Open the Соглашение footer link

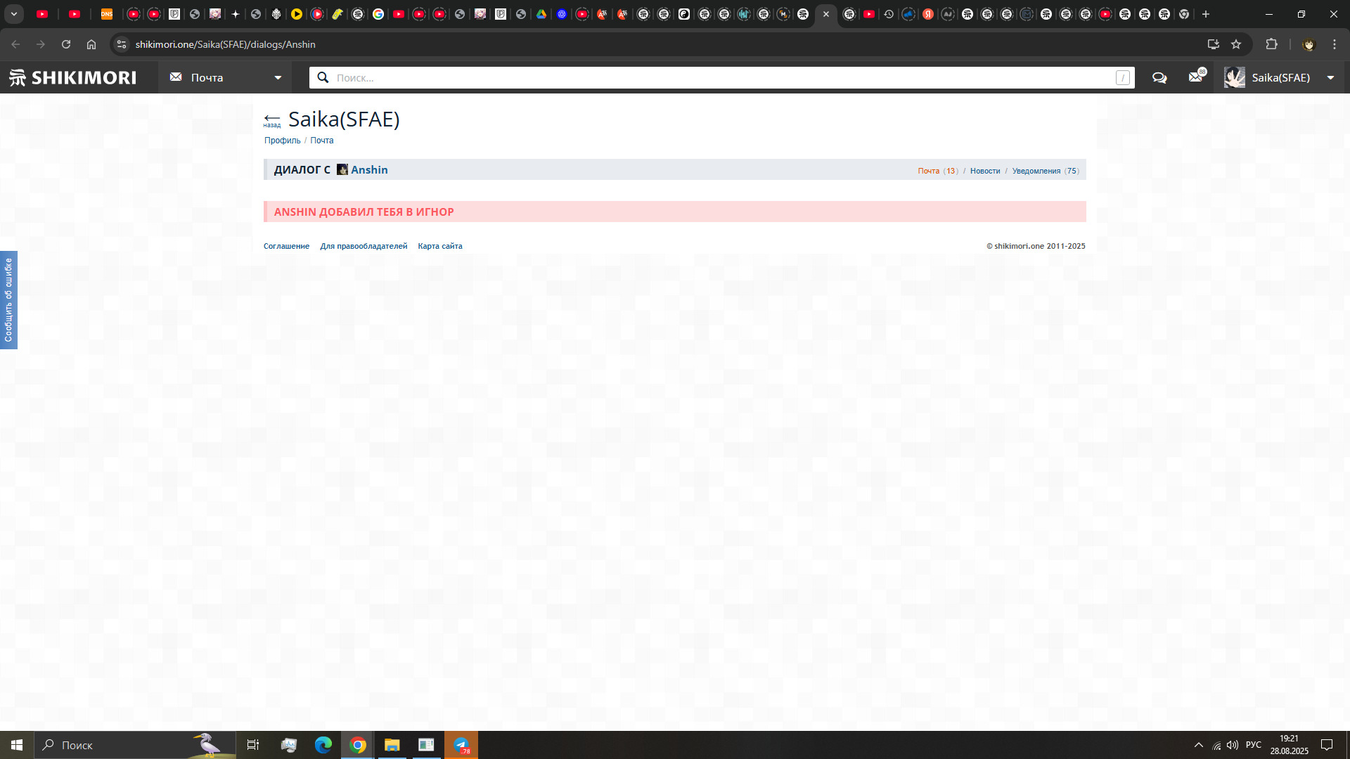tap(286, 246)
